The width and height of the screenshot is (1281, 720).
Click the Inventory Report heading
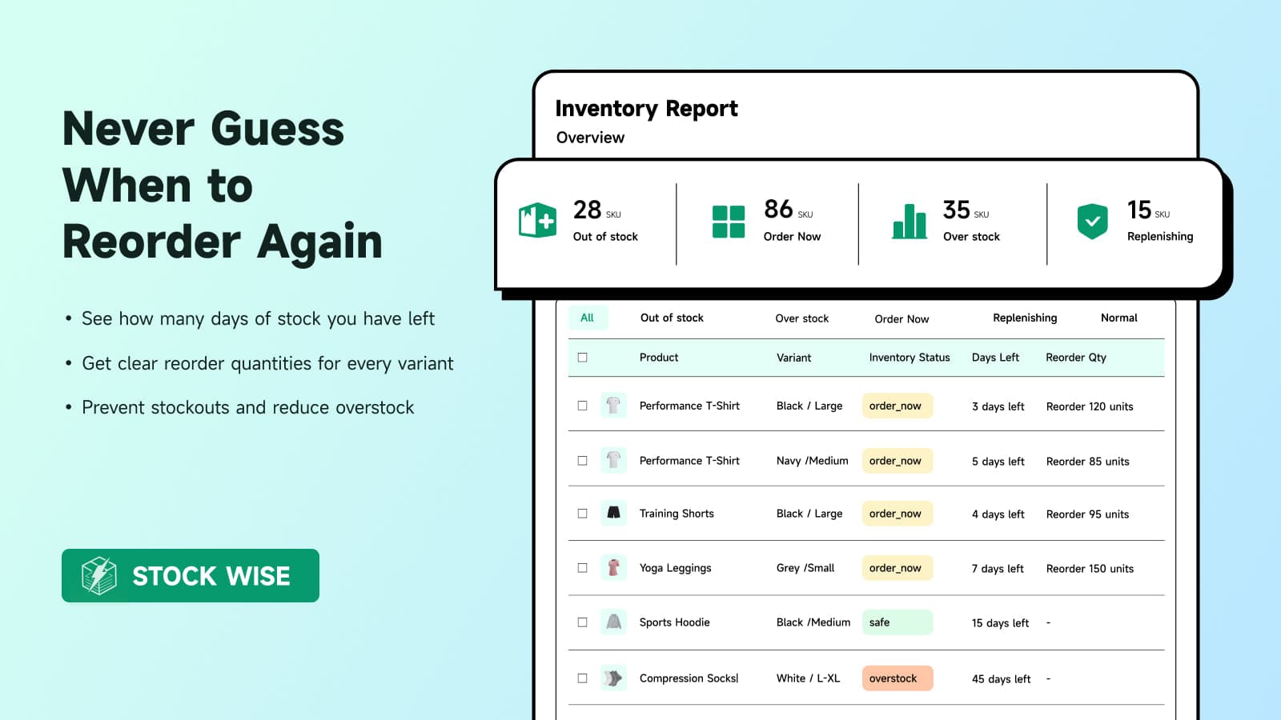pos(646,109)
